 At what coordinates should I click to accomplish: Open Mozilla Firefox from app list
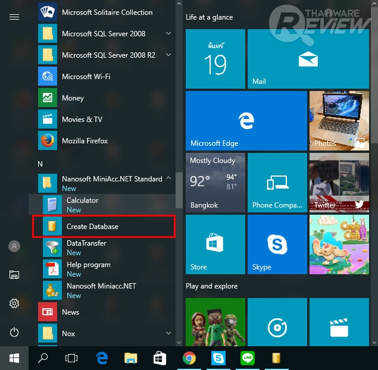[85, 141]
